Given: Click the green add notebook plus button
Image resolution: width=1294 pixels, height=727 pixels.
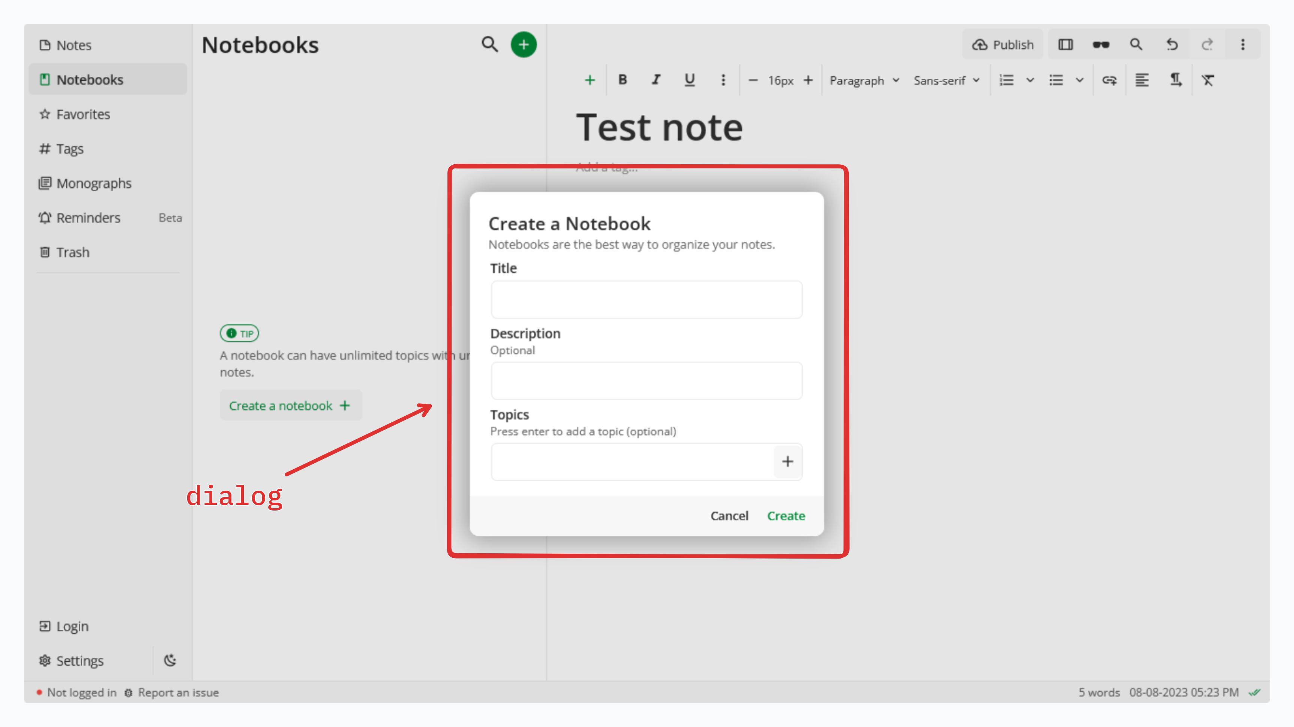Looking at the screenshot, I should click(524, 45).
